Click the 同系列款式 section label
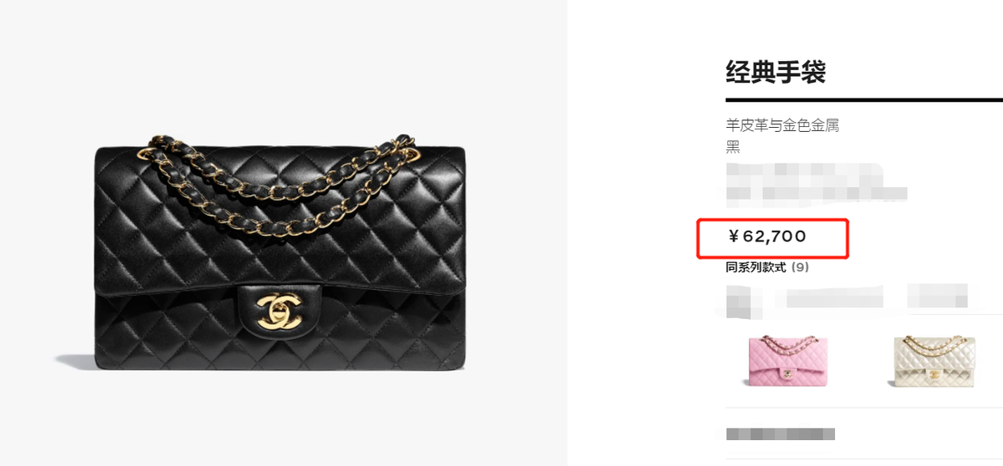The width and height of the screenshot is (1003, 466). pyautogui.click(x=756, y=268)
